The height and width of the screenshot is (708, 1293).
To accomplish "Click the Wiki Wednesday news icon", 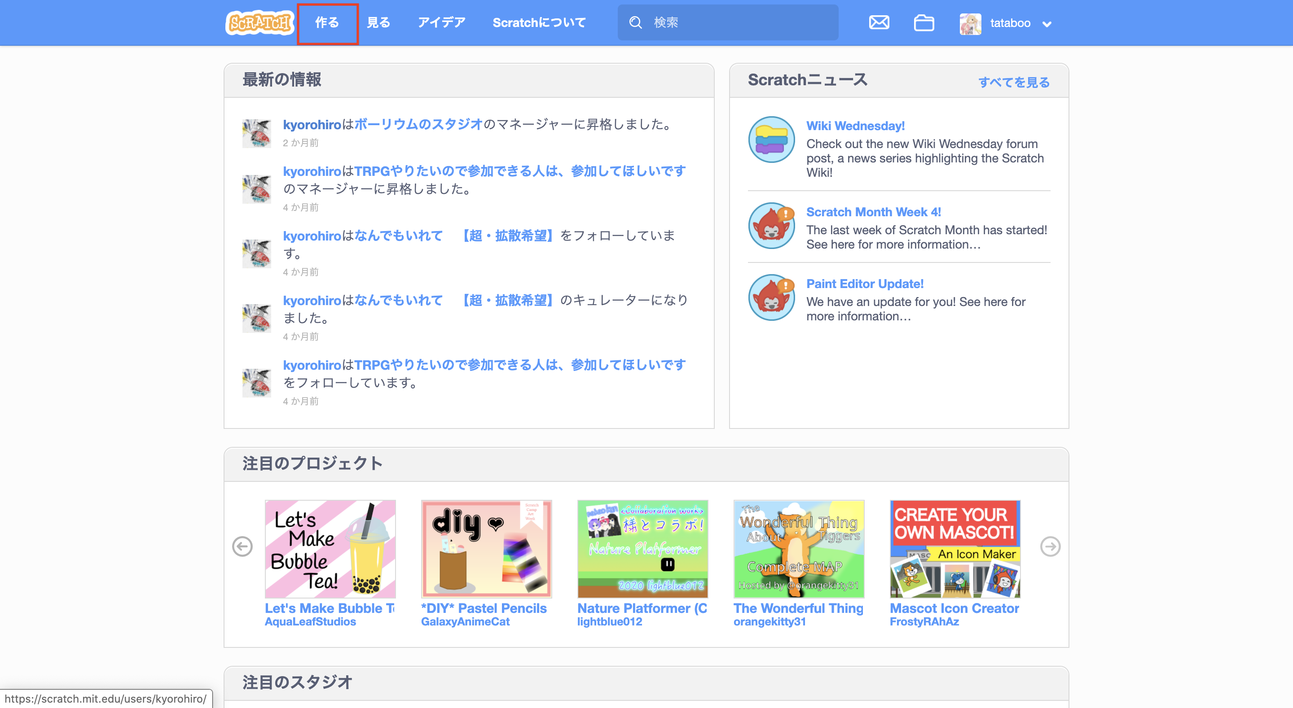I will (771, 140).
